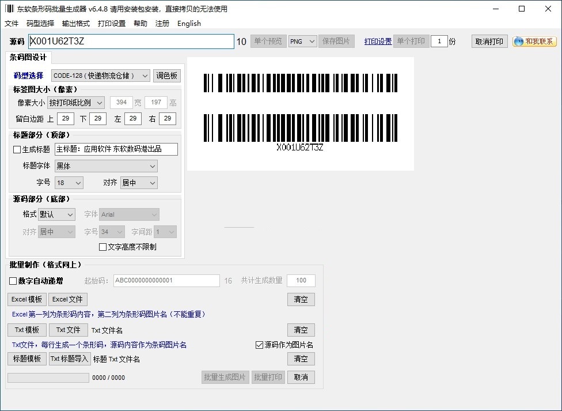The width and height of the screenshot is (562, 411).
Task: Click the Txt文件 import button
Action: click(68, 330)
